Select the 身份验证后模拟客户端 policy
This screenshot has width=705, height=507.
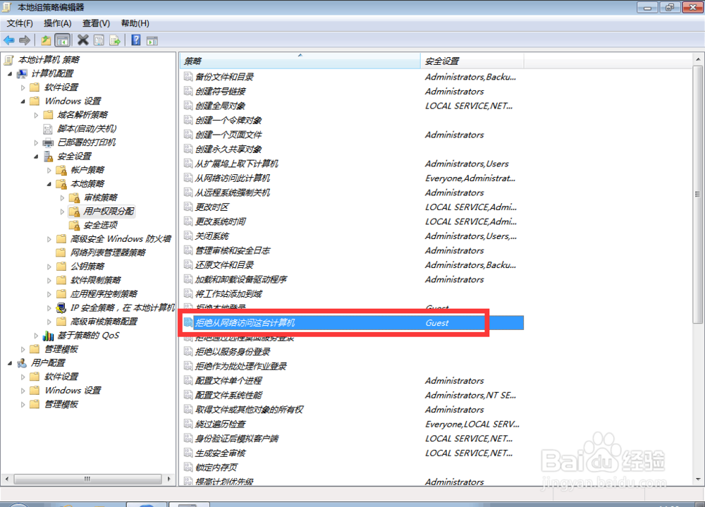pos(237,438)
